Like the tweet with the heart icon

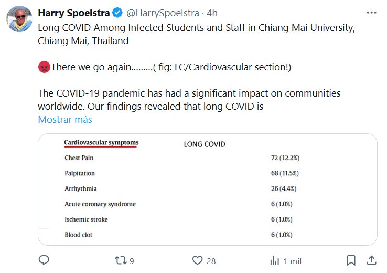197,260
